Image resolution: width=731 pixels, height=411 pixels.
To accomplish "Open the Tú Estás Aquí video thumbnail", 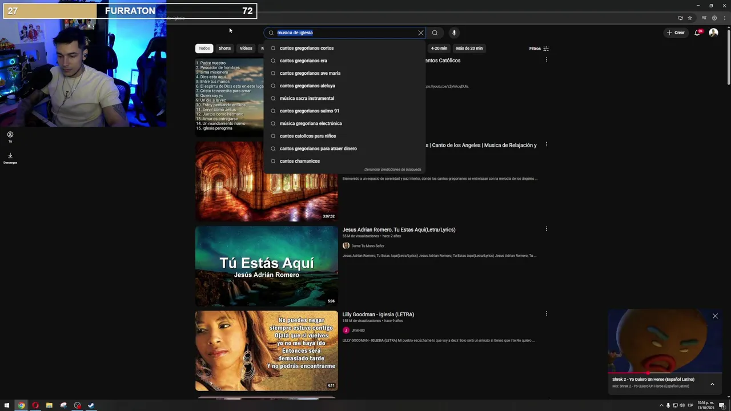I will [x=267, y=266].
